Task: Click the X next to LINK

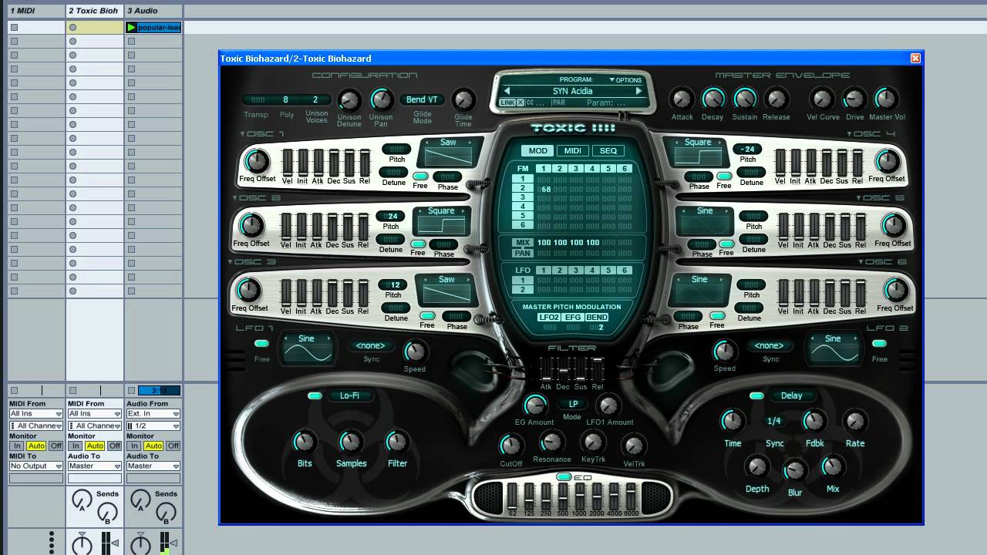Action: pos(520,103)
